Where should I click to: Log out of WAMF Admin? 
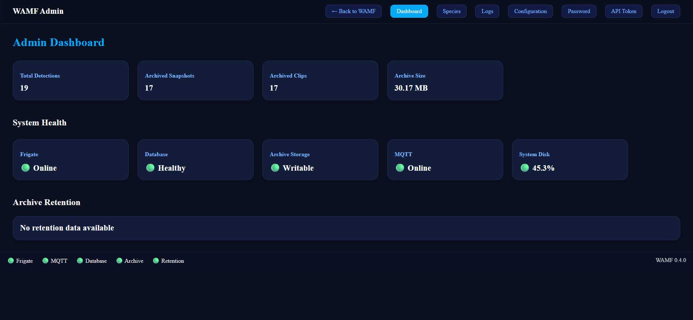pyautogui.click(x=666, y=11)
